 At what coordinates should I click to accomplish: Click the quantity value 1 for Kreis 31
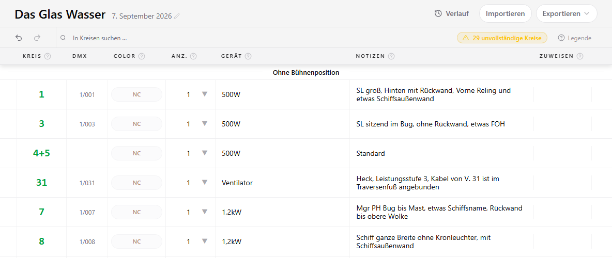point(189,183)
